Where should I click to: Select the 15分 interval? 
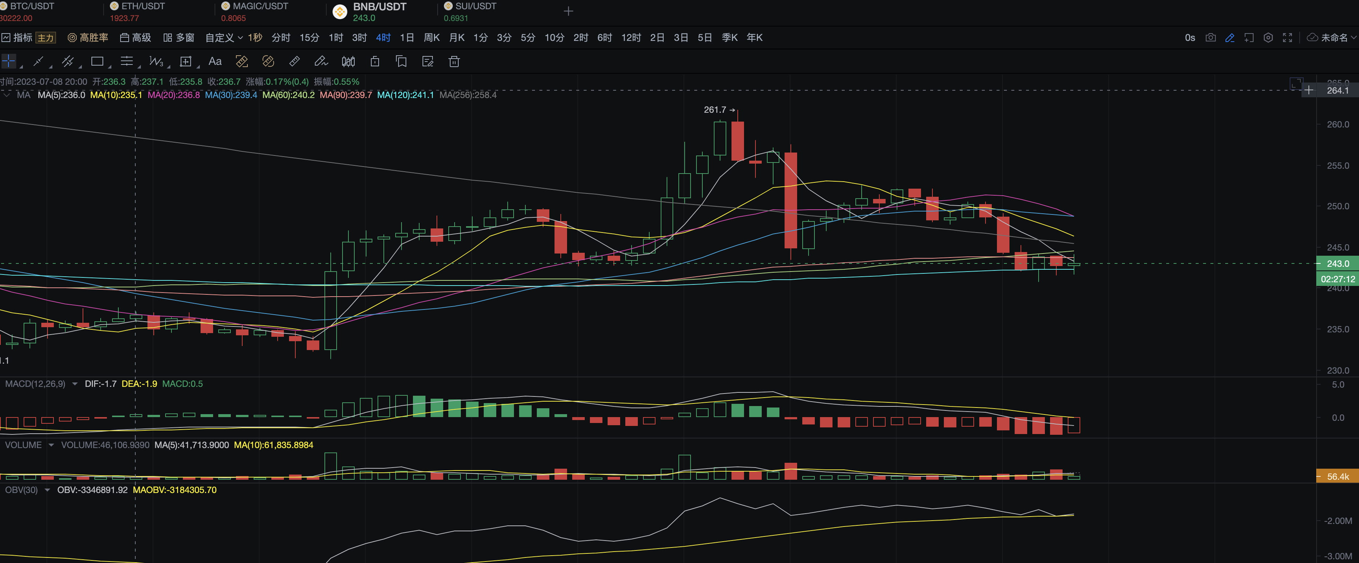point(309,38)
